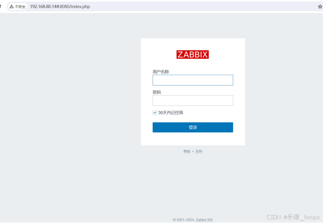Select the address bar URL 192.168.80.144:8080/index.php
Viewport: 323px width, 223px height.
pyautogui.click(x=60, y=7)
